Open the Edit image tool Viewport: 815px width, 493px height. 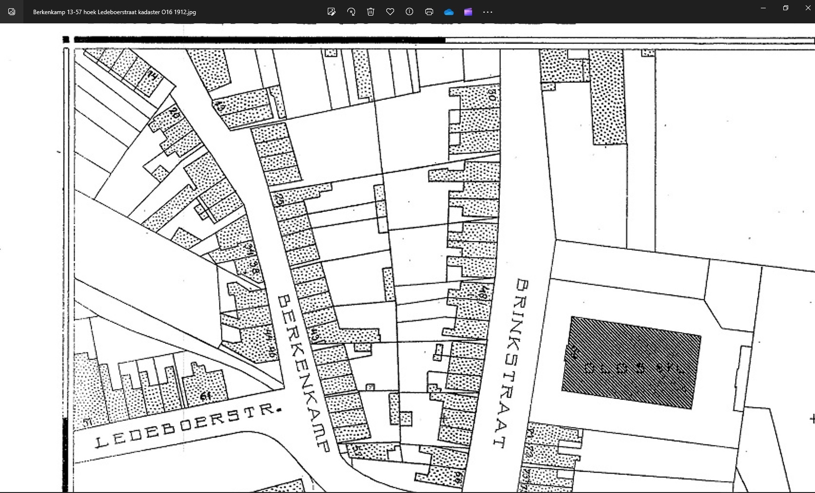(332, 12)
